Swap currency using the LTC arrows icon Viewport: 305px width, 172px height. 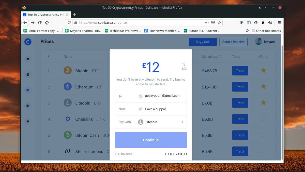click(184, 65)
